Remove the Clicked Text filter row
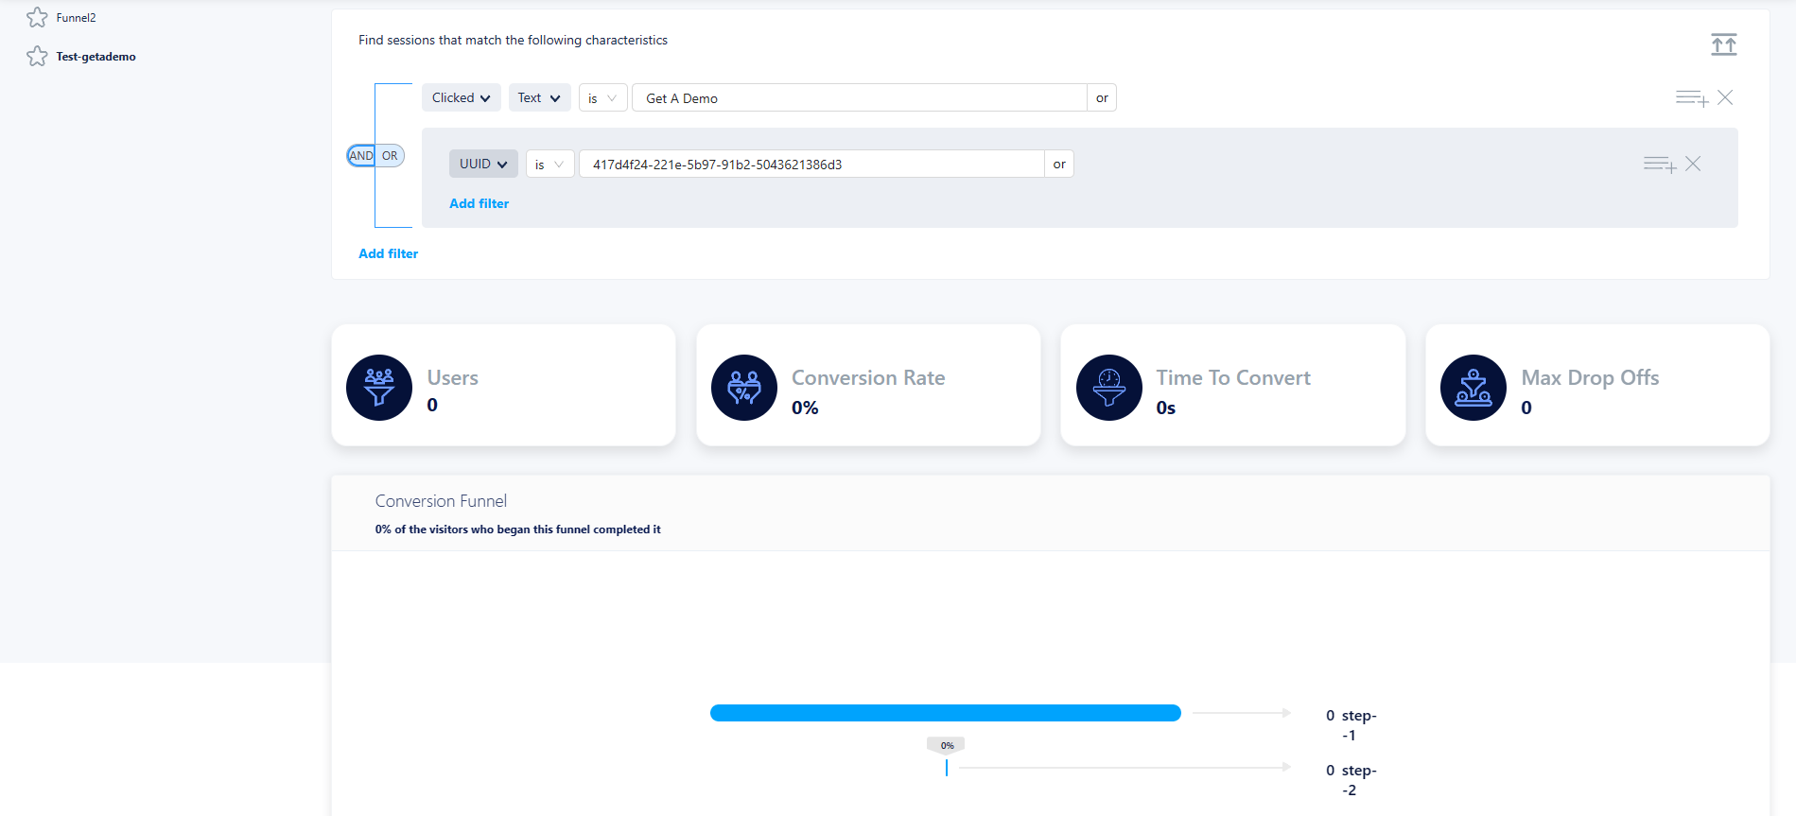The image size is (1796, 816). [1725, 97]
